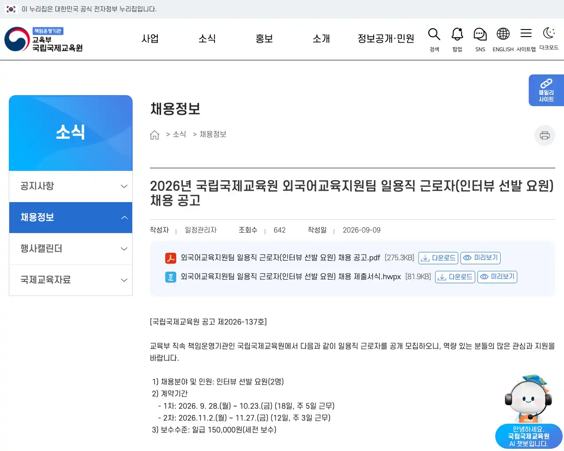Toggle dark mode (다크모드) moon icon
The height and width of the screenshot is (451, 564).
549,33
